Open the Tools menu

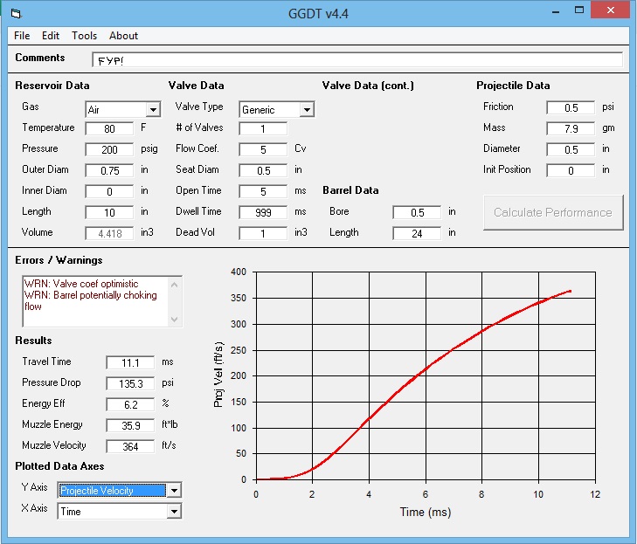[x=85, y=36]
